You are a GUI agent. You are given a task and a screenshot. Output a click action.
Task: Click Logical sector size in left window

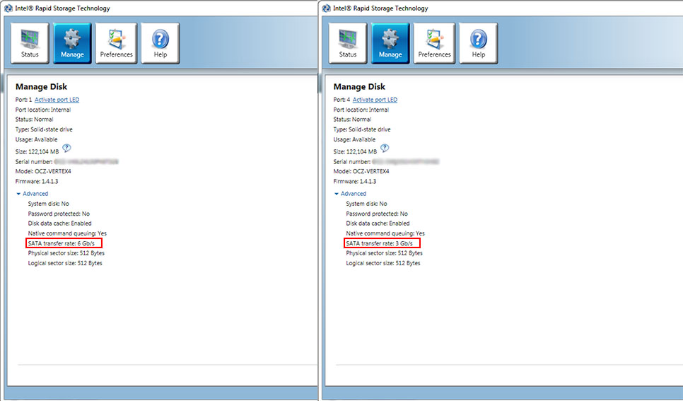point(65,263)
